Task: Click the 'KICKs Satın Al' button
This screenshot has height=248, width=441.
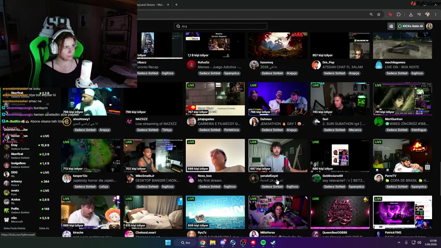Action: 410,26
